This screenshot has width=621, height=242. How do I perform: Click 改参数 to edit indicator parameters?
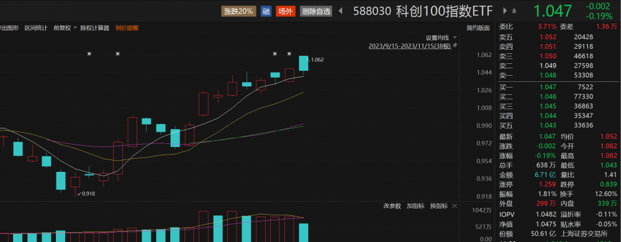point(392,205)
